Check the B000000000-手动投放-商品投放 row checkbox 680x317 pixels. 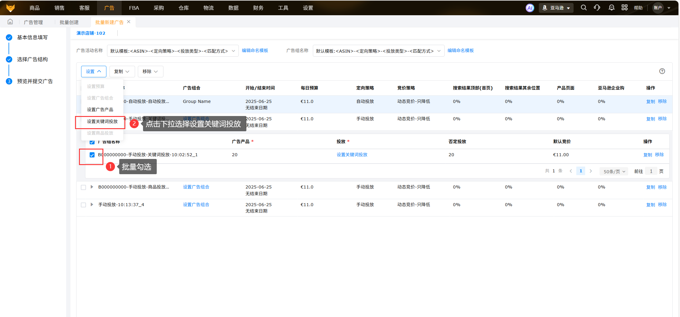tap(83, 187)
